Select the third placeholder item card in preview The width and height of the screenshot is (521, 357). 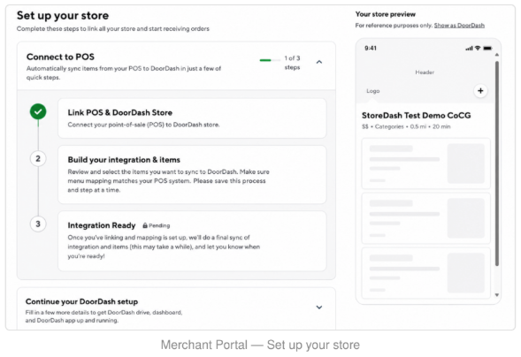pos(426,273)
